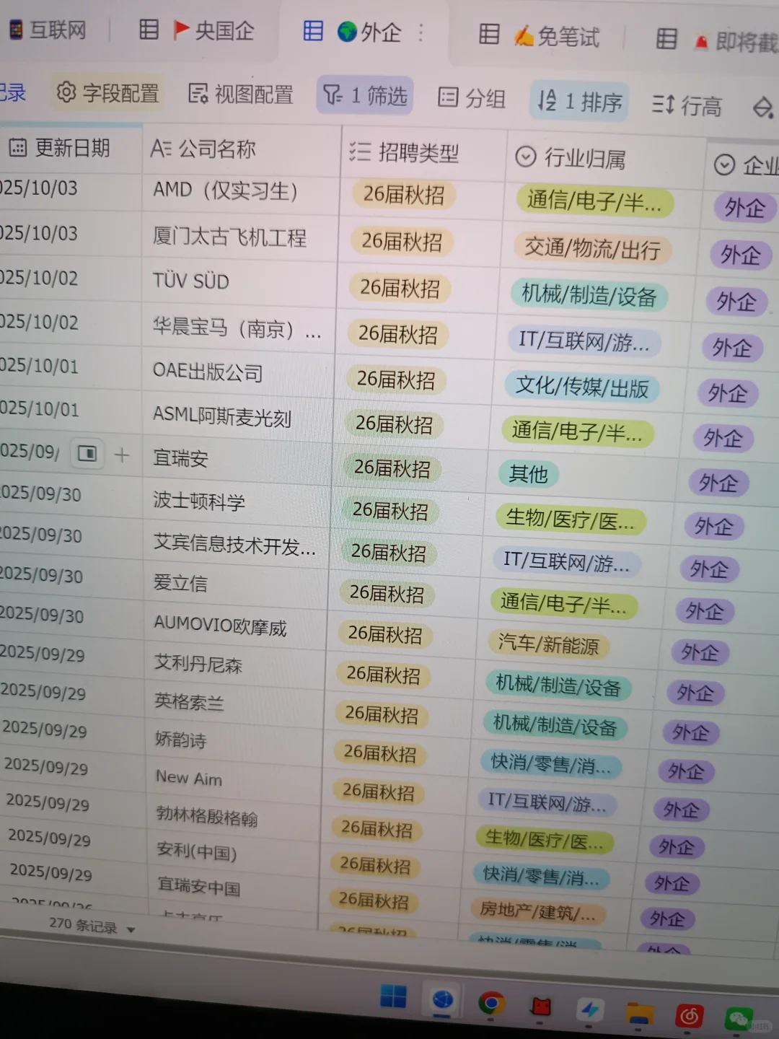The width and height of the screenshot is (779, 1039).
Task: Click the 央国企 tab grid icon
Action: (x=149, y=30)
